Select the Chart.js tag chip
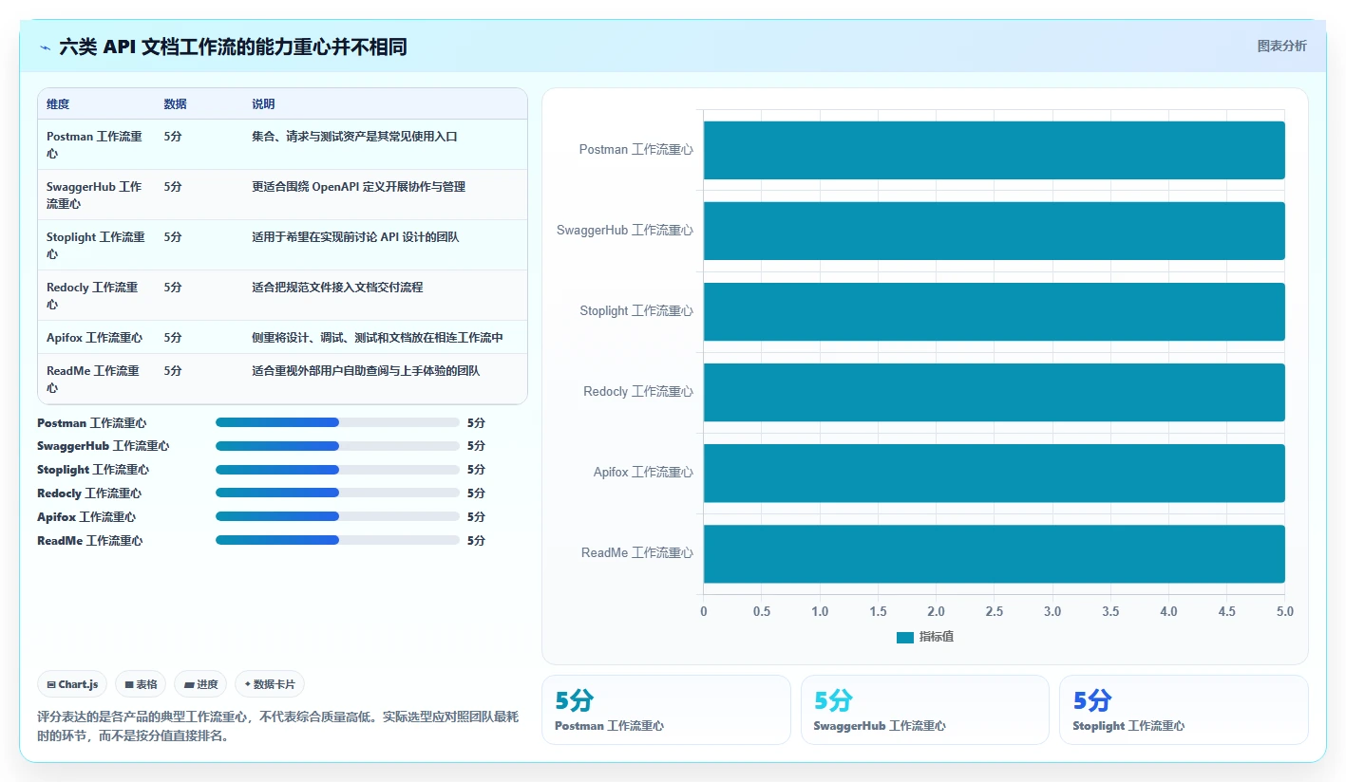1346x782 pixels. (x=72, y=684)
